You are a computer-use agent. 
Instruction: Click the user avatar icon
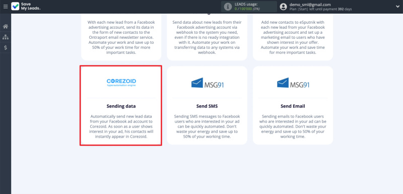283,7
